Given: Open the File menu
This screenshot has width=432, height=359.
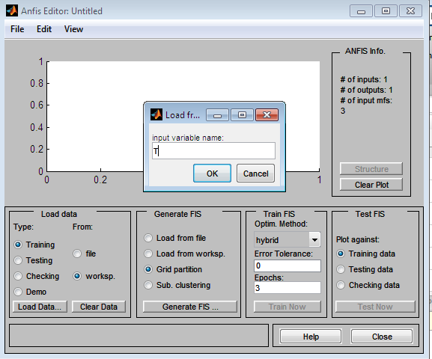Looking at the screenshot, I should 17,29.
